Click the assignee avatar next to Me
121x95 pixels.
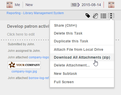(10, 5)
